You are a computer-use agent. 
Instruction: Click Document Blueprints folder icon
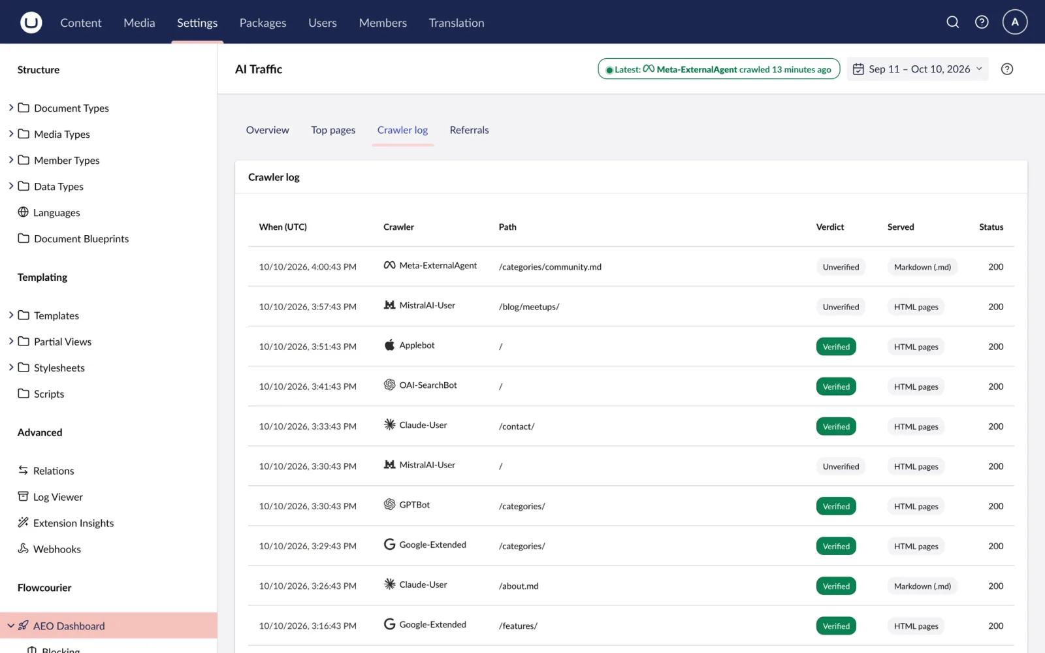pyautogui.click(x=24, y=238)
